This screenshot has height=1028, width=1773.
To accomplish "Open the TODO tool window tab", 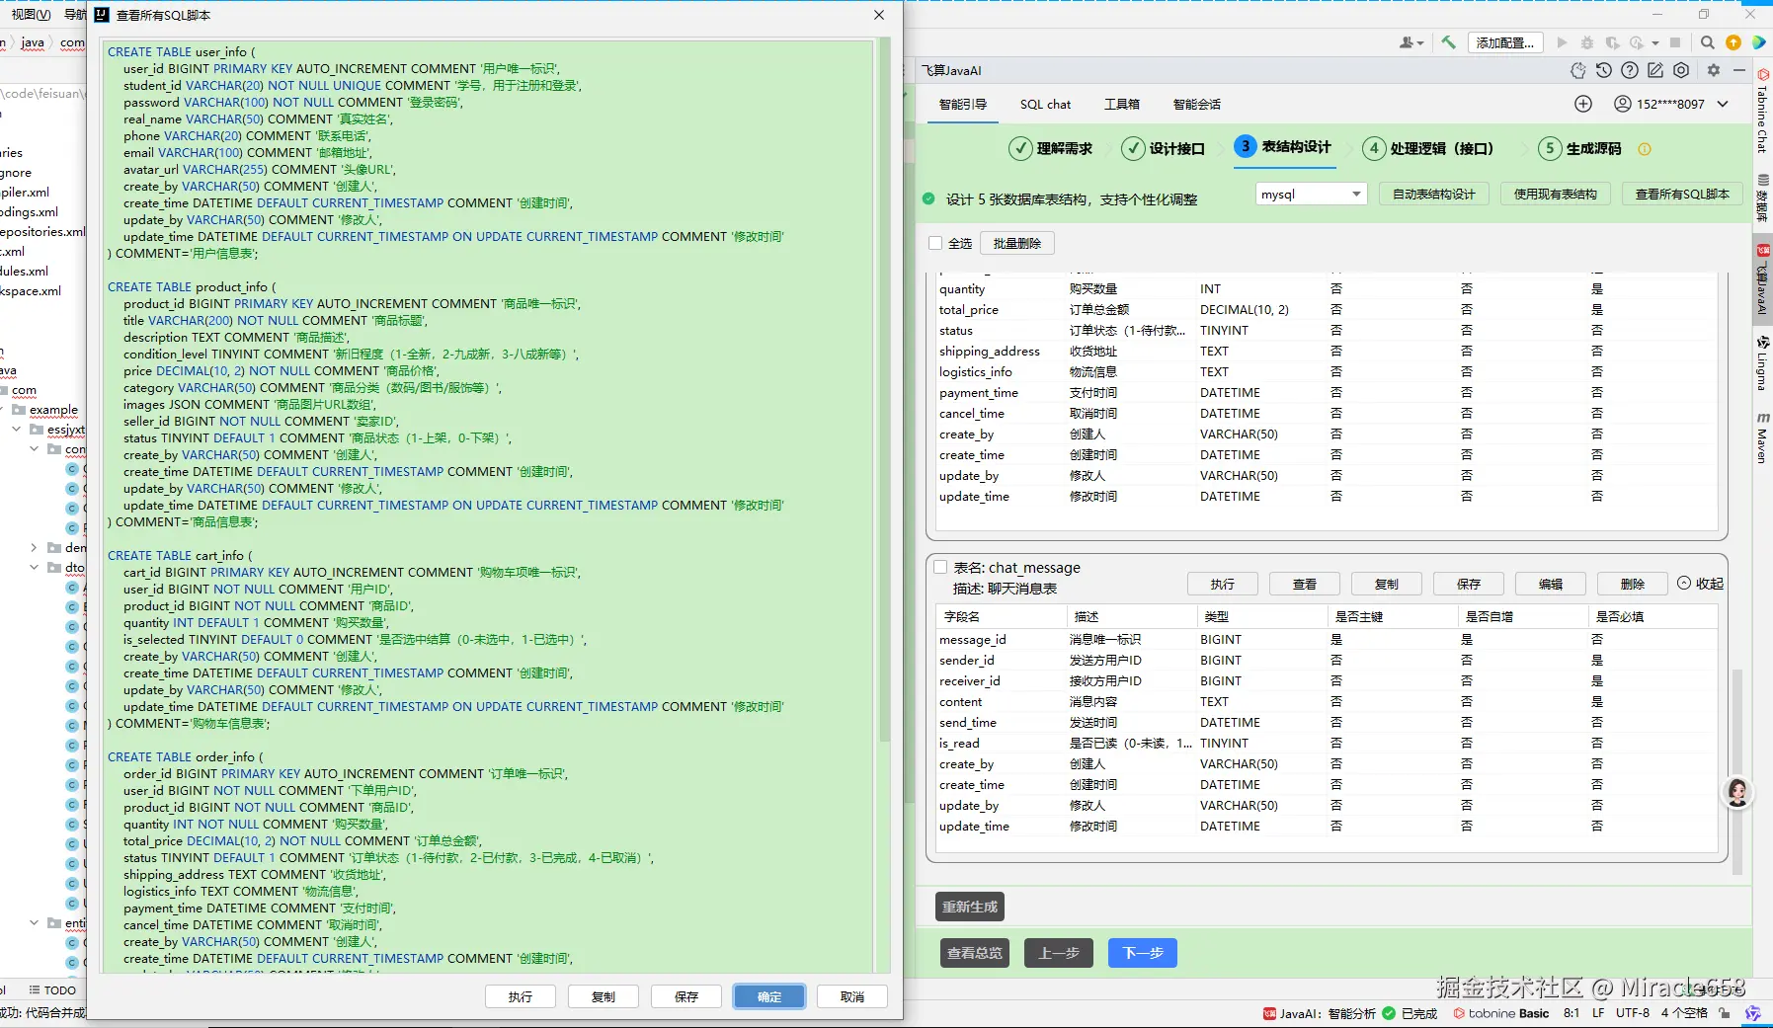I will (52, 990).
